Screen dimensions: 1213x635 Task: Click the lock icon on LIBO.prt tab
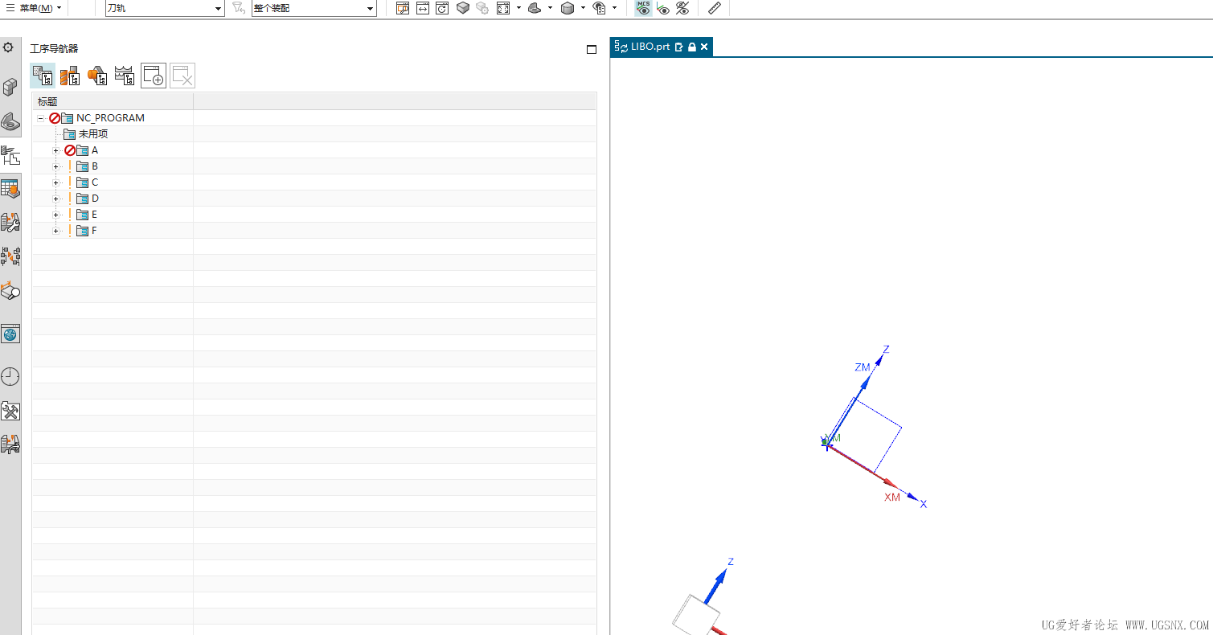[691, 47]
